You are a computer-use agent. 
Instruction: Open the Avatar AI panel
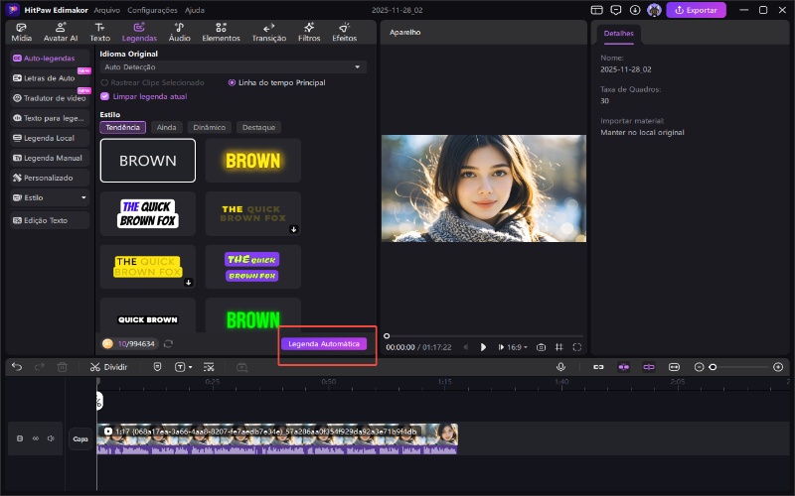tap(60, 32)
